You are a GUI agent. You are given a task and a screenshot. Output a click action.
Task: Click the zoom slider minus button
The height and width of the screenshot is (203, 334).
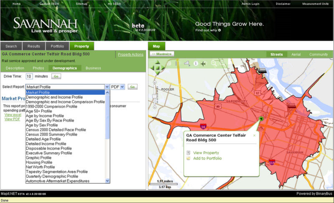(155, 107)
